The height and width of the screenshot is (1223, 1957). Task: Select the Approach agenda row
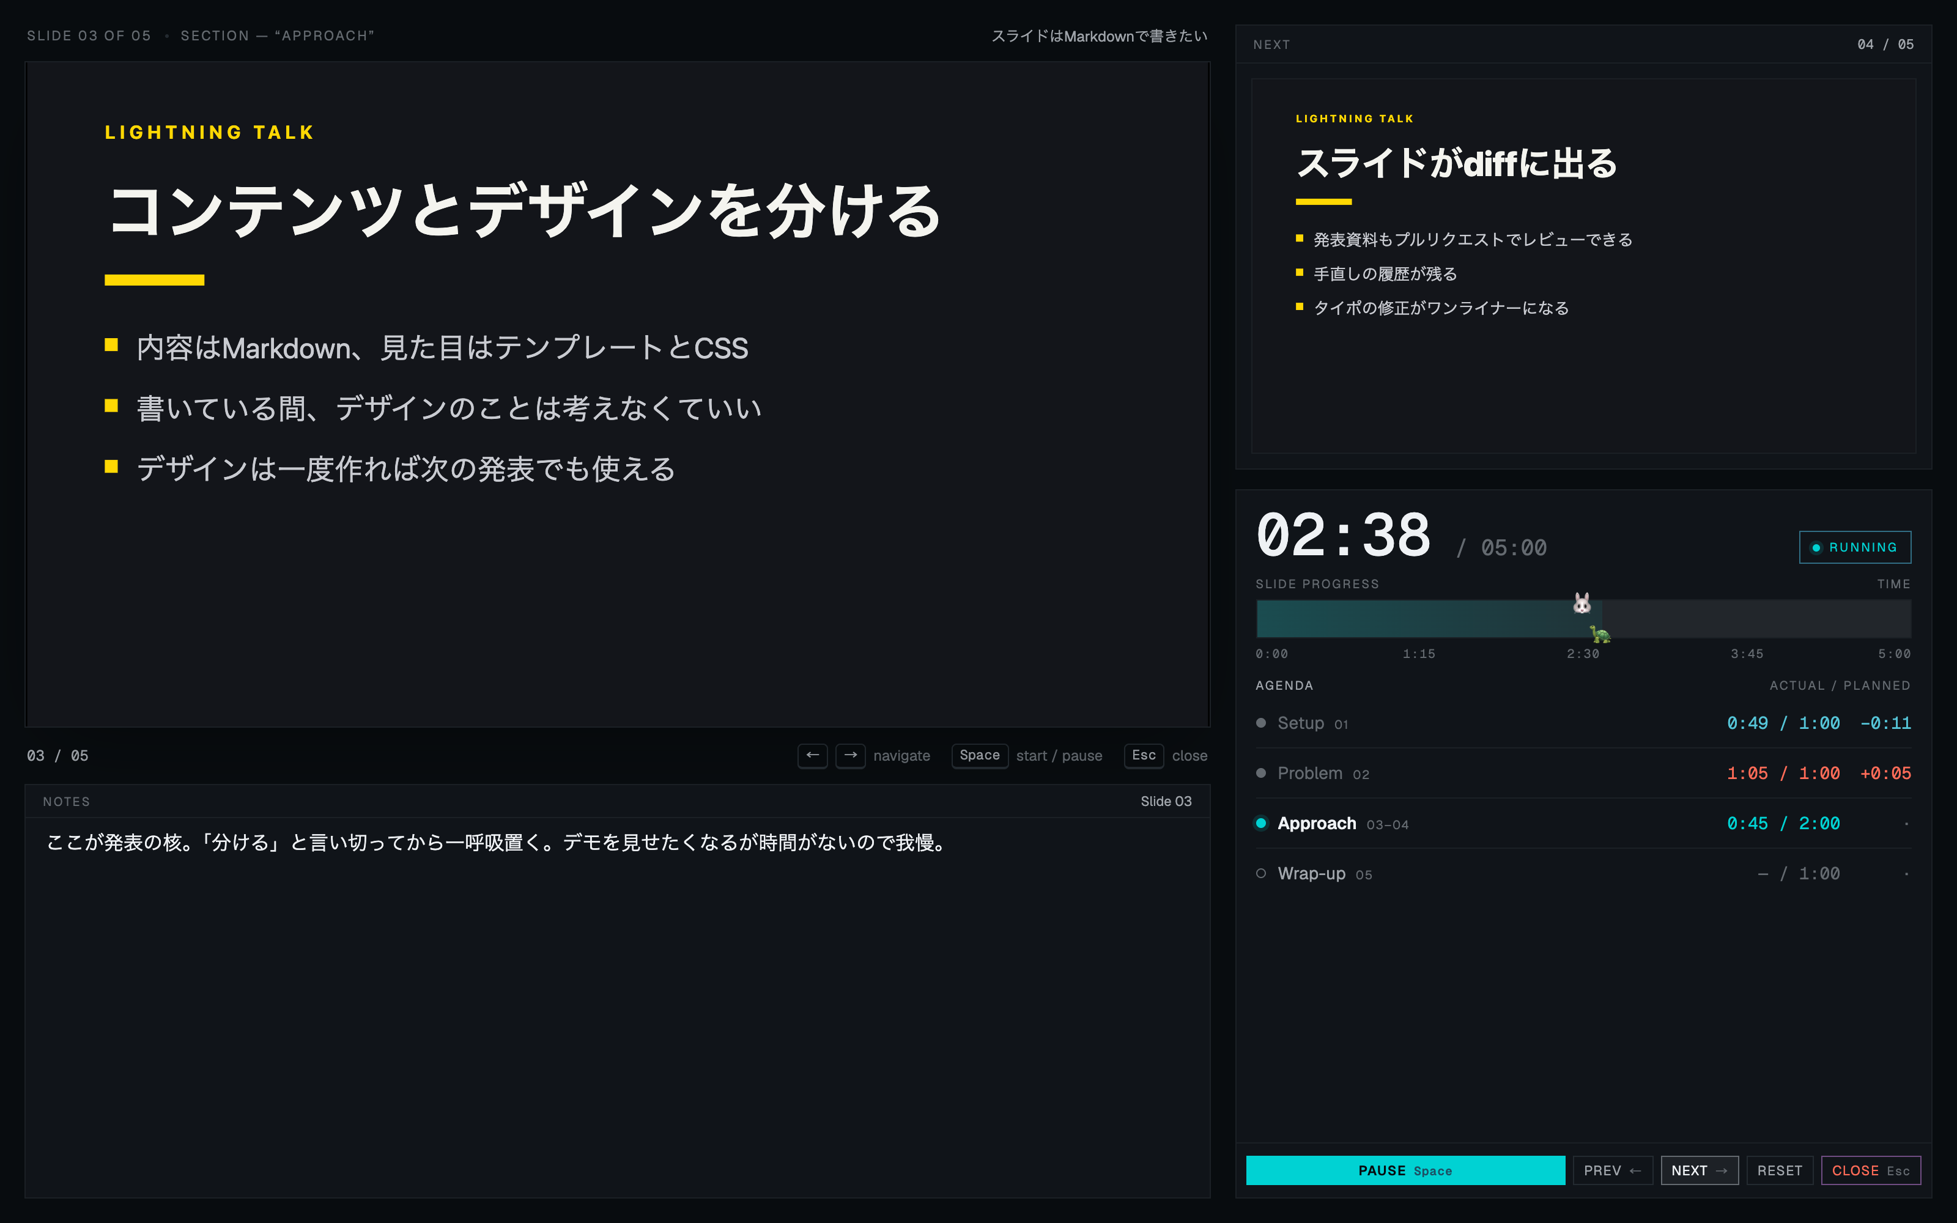pyautogui.click(x=1583, y=824)
